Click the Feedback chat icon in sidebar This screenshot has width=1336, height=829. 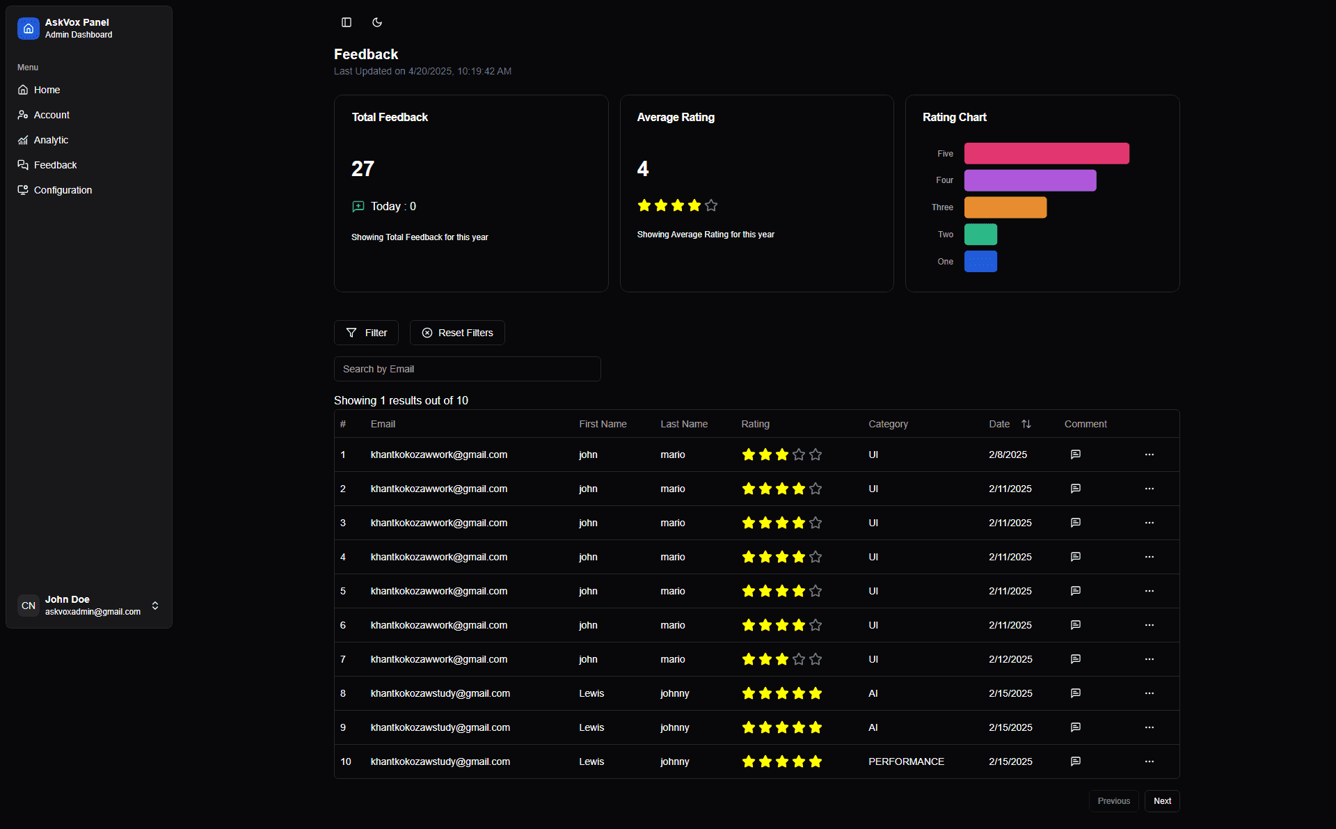(x=23, y=165)
